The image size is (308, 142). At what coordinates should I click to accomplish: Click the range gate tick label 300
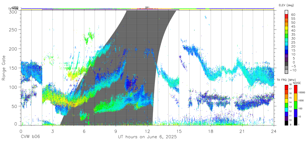[x=13, y=12]
